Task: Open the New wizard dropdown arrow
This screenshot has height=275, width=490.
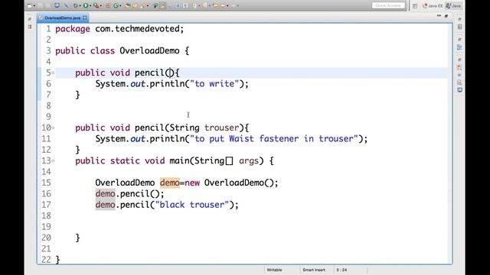Action: click(x=34, y=5)
